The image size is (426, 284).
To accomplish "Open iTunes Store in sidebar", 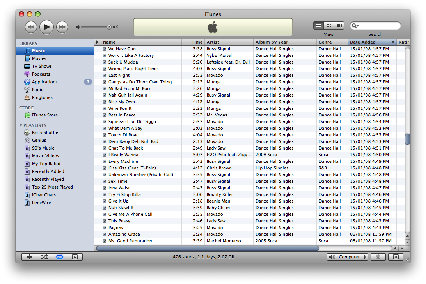I will (44, 115).
